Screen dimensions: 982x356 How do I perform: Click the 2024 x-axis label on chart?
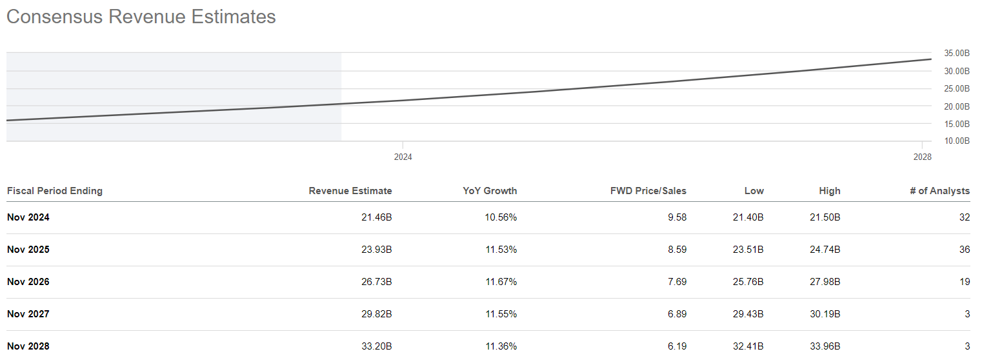tap(403, 157)
